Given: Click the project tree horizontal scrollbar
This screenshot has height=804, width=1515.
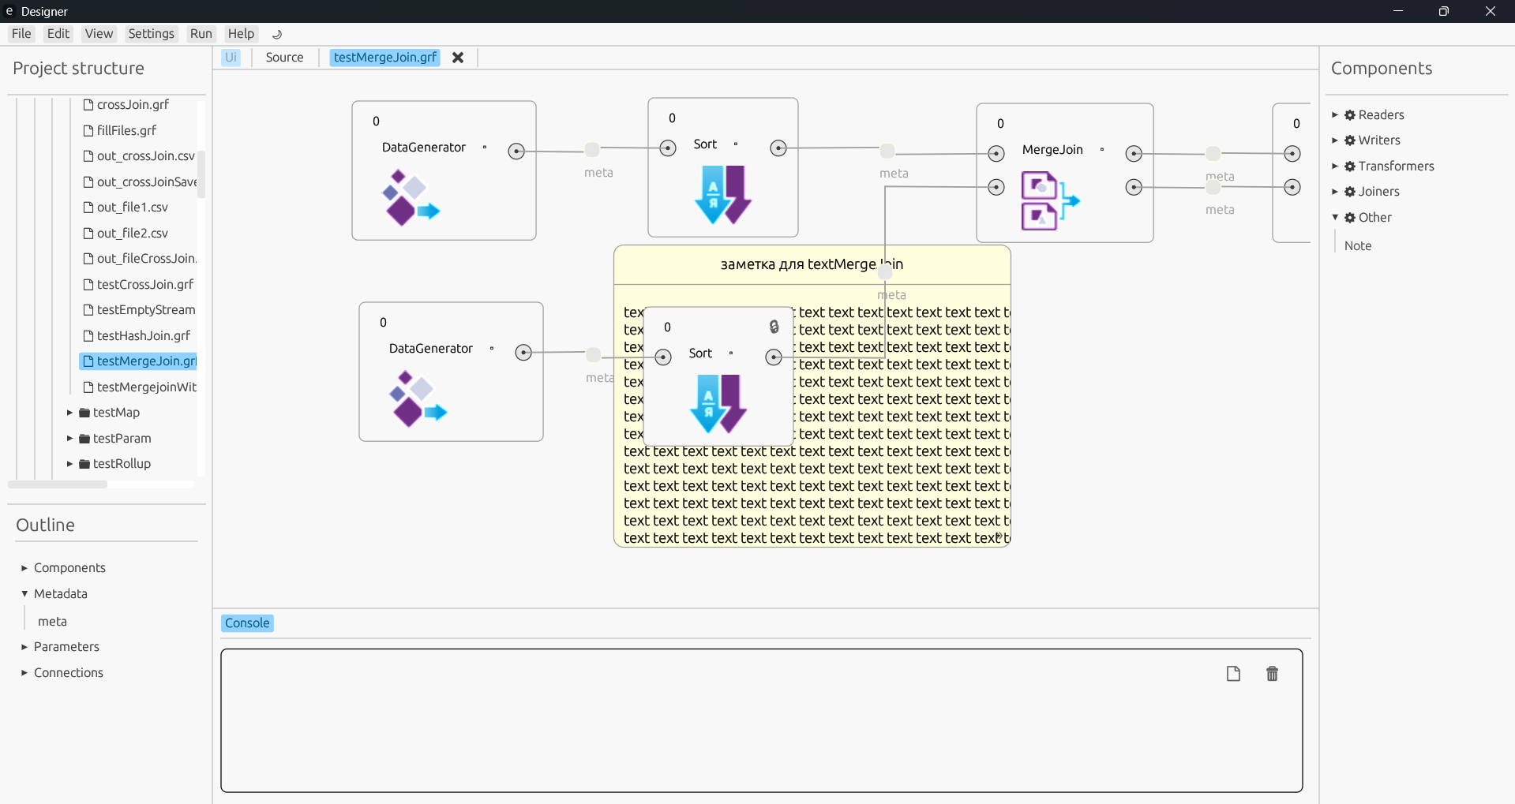Looking at the screenshot, I should 58,484.
